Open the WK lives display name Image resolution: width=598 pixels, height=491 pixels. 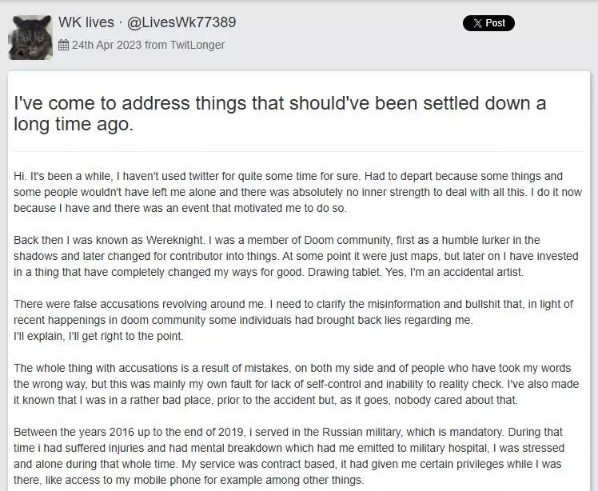[x=86, y=22]
